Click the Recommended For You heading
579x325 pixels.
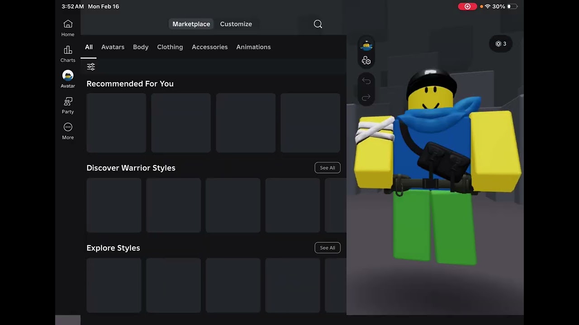point(130,84)
